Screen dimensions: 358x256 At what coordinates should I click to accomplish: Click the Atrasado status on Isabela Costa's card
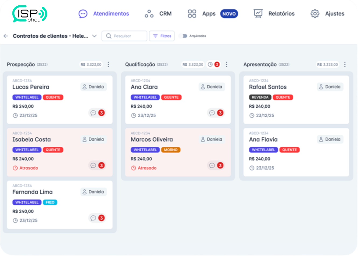pyautogui.click(x=25, y=168)
